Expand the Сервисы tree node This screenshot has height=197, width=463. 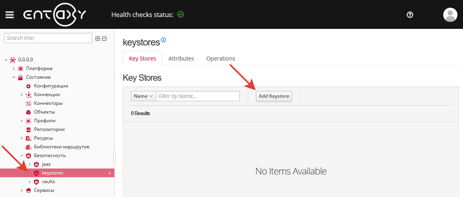click(x=21, y=191)
